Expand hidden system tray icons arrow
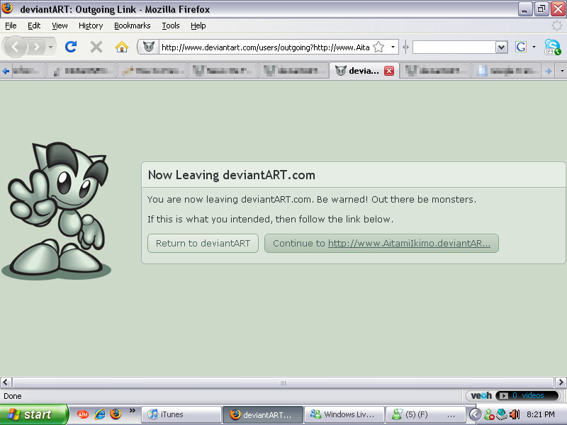Viewport: 567px width, 425px height. (475, 414)
